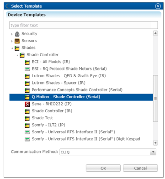Collapse the Shade Controller subcategory
The image size is (165, 179).
17,55
